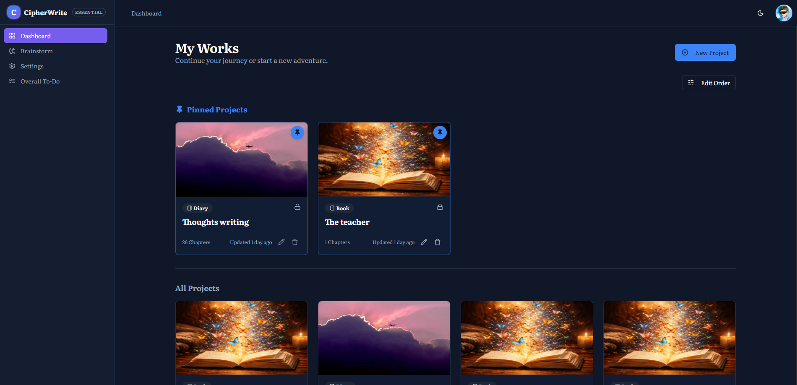Click lock icon on Thoughts writing card
Viewport: 797px width, 385px height.
pyautogui.click(x=297, y=207)
